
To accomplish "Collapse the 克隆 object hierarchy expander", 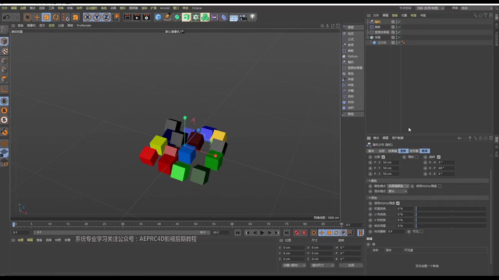I will tap(367, 37).
